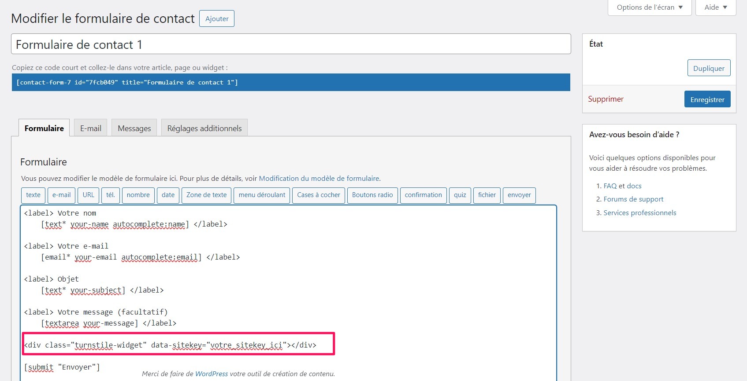Screen dimensions: 747x381
Task: Insert a tél. field tag
Action: pos(111,195)
